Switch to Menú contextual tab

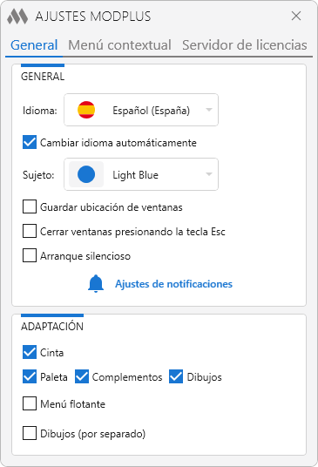119,45
